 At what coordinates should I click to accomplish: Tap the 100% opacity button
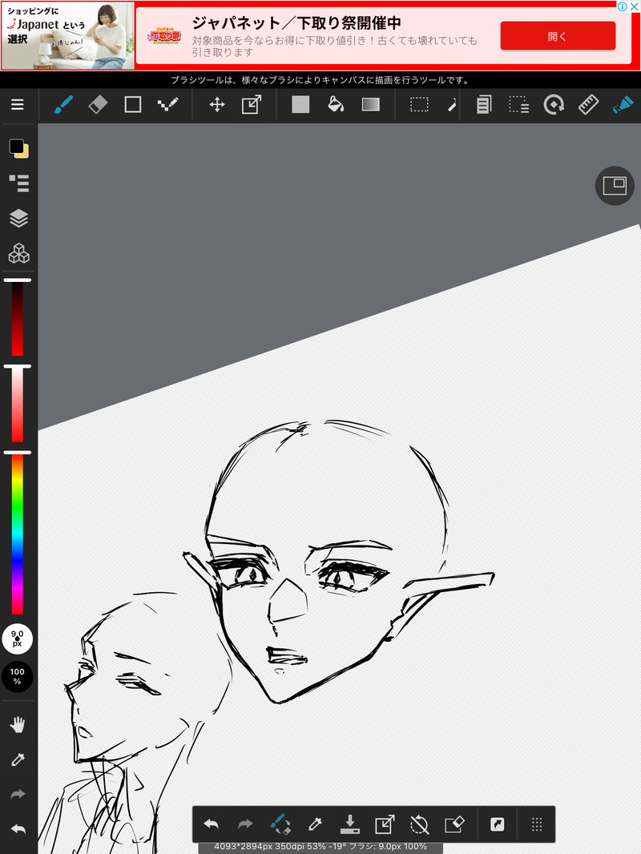pos(18,677)
